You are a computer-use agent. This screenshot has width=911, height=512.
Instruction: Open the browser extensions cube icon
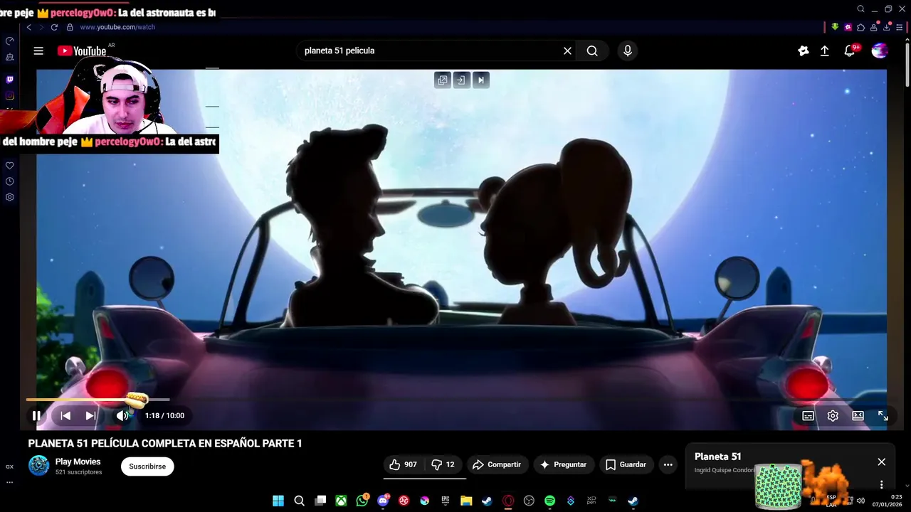860,27
